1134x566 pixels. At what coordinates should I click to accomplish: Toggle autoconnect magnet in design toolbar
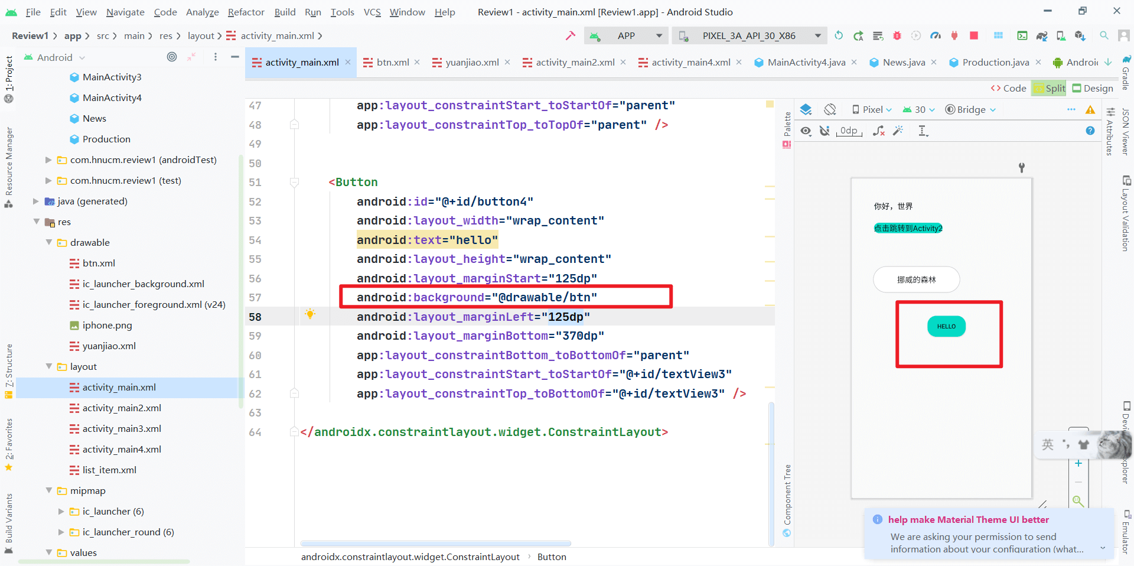click(x=825, y=131)
